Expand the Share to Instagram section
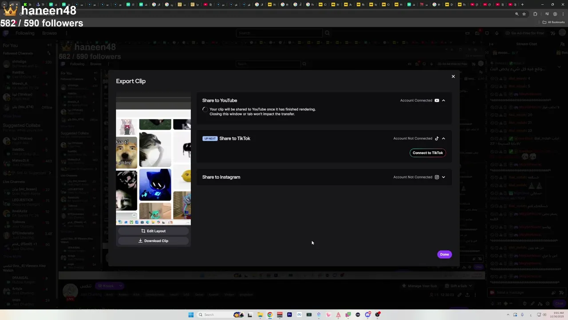 point(443,177)
